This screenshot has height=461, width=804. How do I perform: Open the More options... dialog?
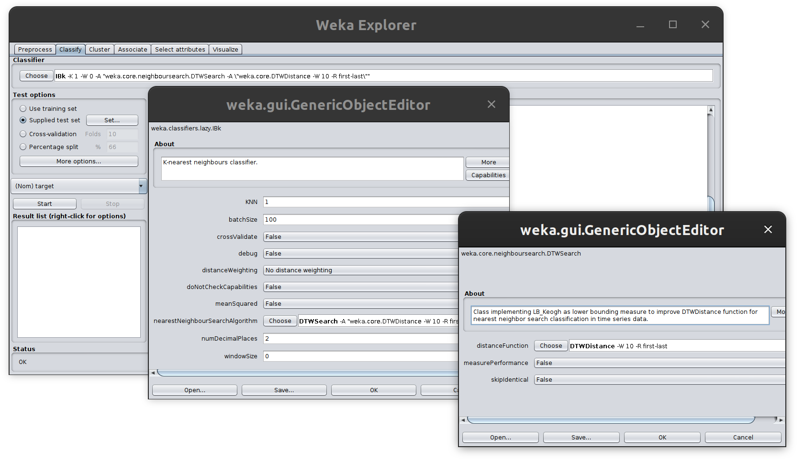click(x=78, y=161)
